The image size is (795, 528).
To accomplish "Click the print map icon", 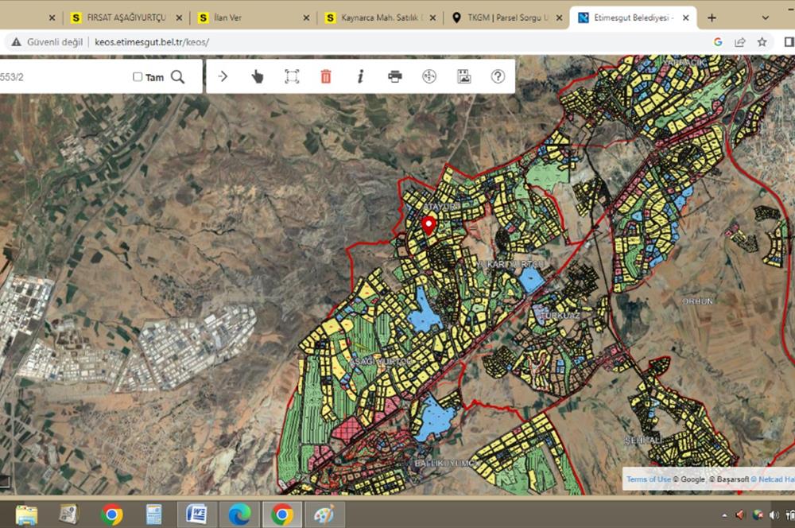I will (395, 76).
